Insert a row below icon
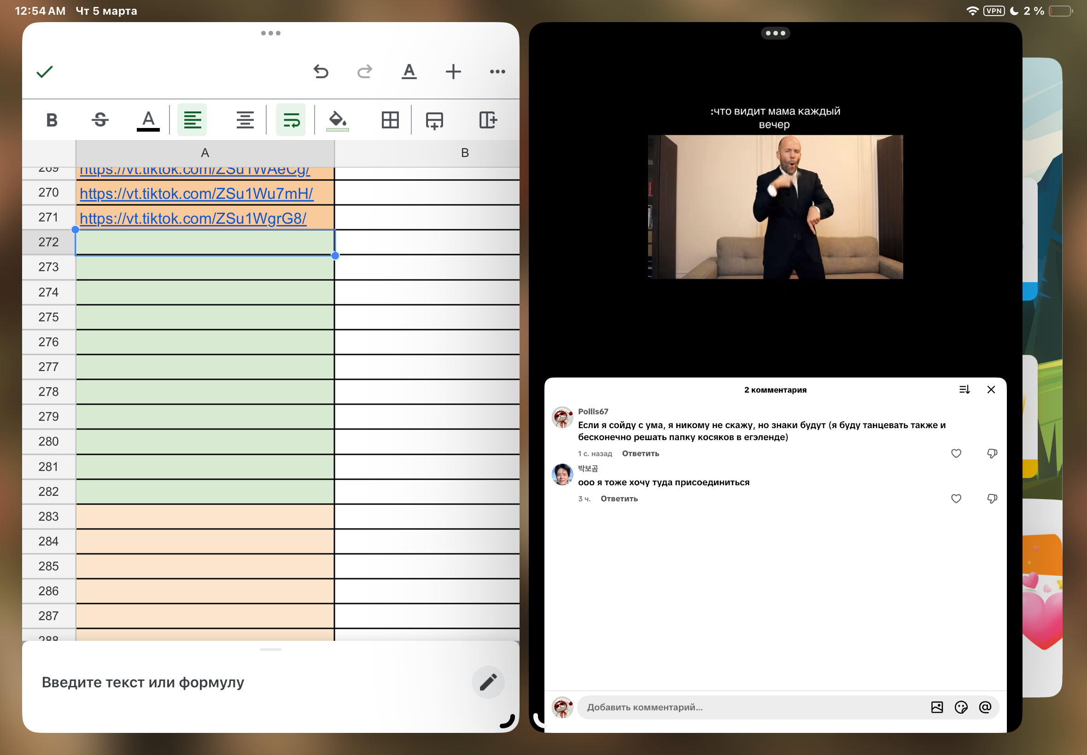The height and width of the screenshot is (755, 1087). 434,120
